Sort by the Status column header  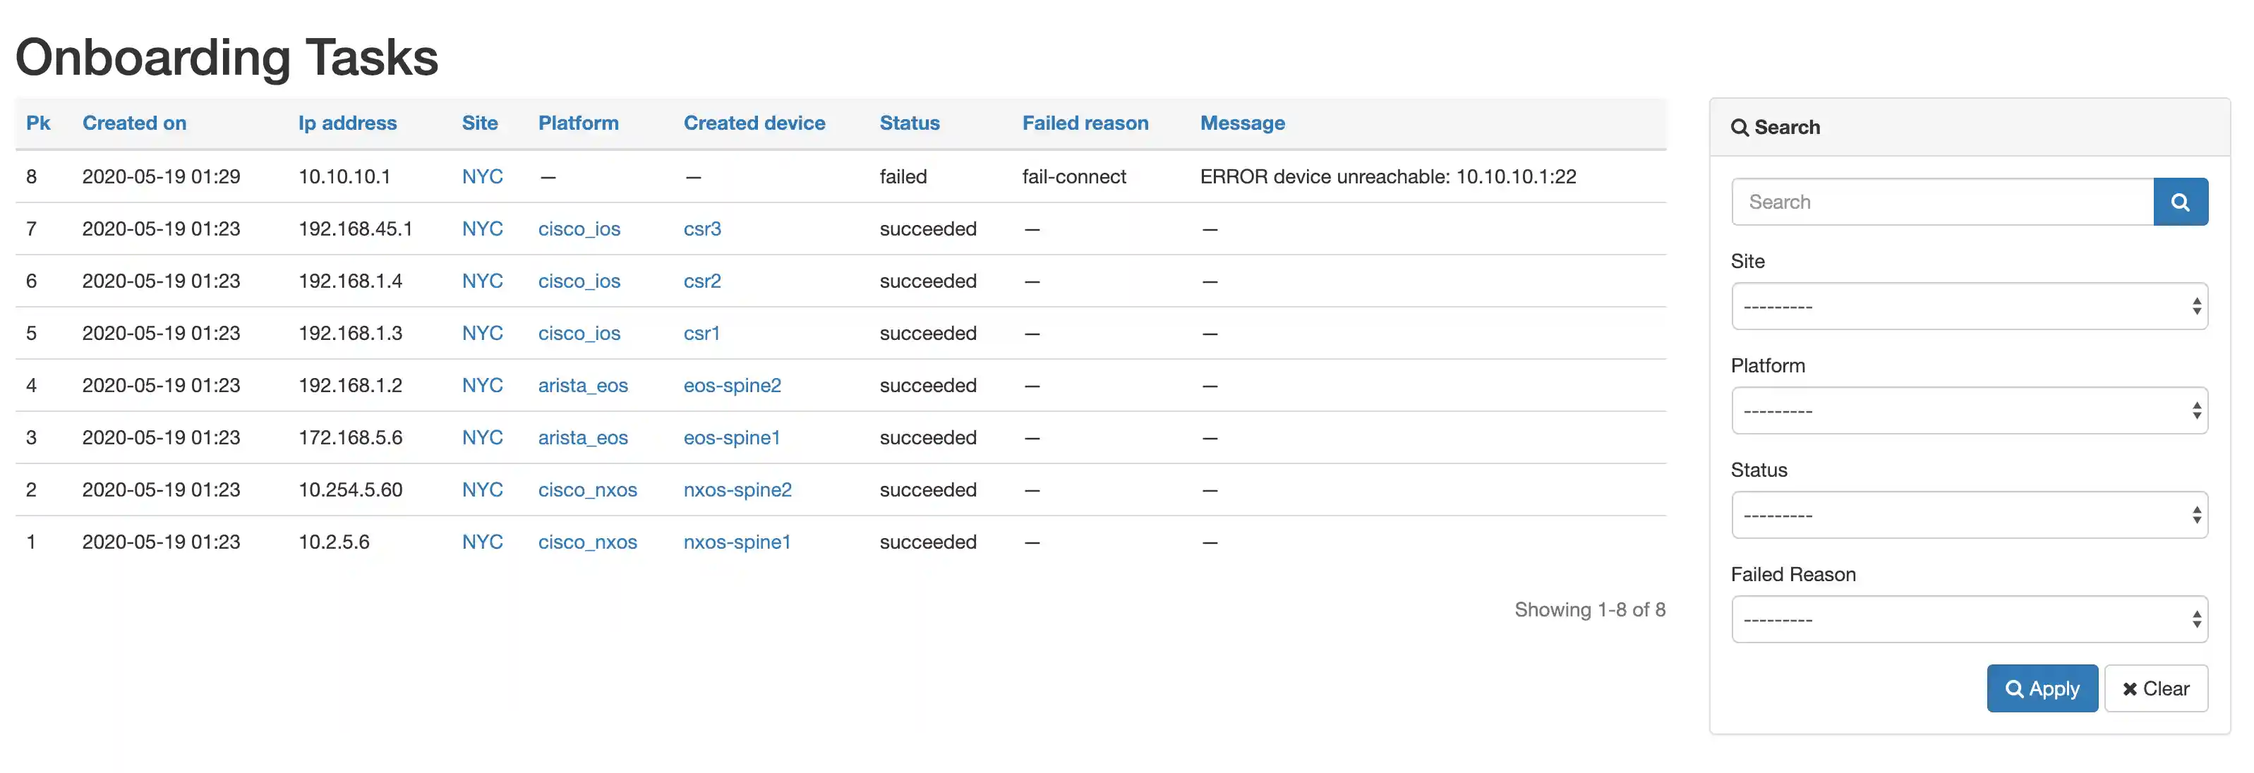point(909,123)
